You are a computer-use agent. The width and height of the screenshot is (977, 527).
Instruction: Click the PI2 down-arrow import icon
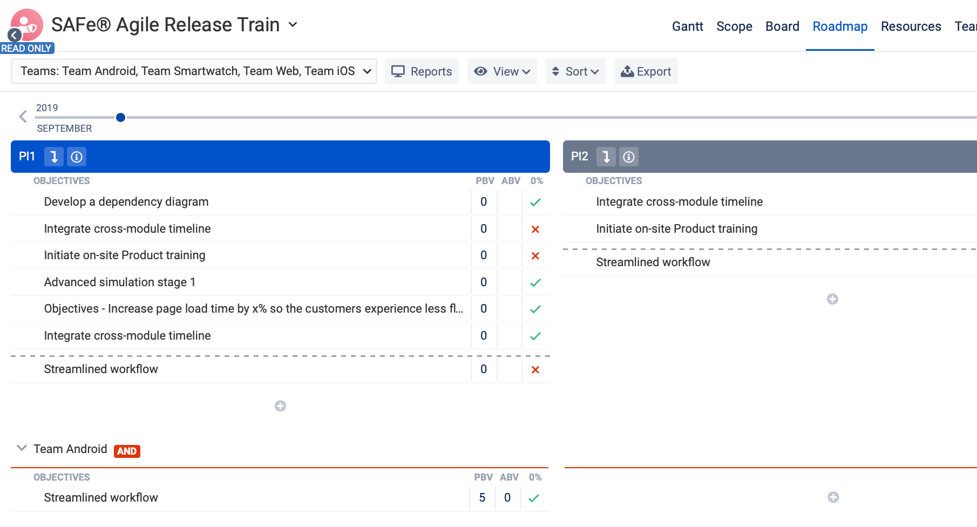pyautogui.click(x=606, y=157)
